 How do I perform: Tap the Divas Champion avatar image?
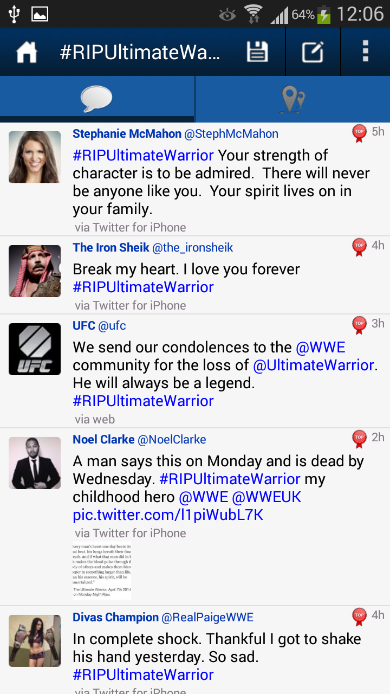(x=35, y=641)
